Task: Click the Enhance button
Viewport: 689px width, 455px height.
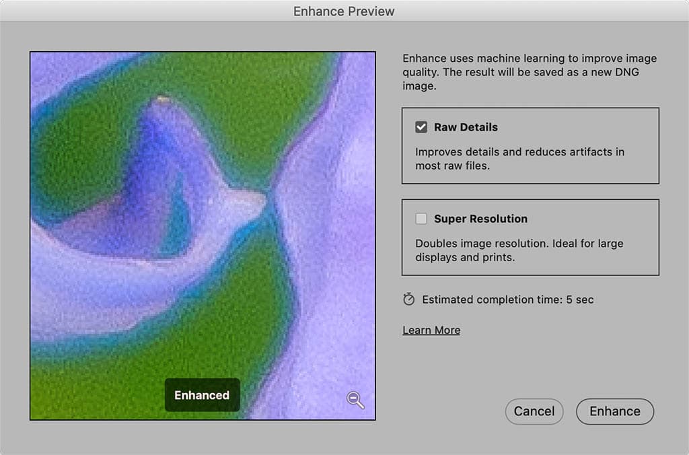Action: (615, 411)
